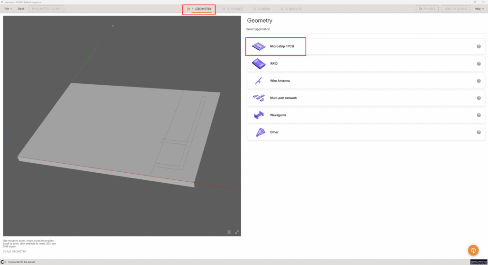Open the orange support chat button
This screenshot has height=265, width=488.
point(473,250)
